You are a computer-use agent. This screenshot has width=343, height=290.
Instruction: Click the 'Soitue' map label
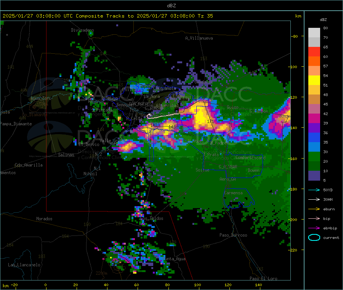pyautogui.click(x=202, y=170)
